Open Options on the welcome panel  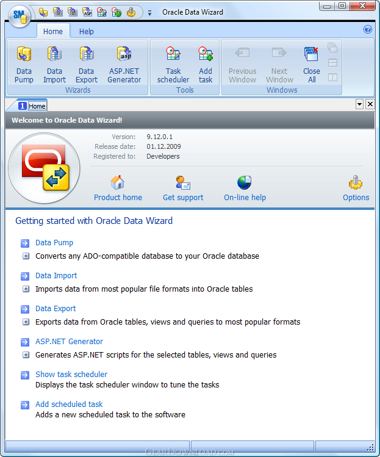356,189
